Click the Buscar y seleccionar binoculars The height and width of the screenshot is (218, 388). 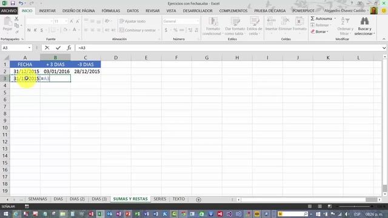364,26
